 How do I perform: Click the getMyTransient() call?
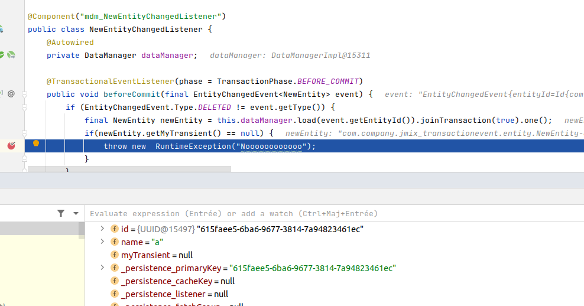pos(184,134)
